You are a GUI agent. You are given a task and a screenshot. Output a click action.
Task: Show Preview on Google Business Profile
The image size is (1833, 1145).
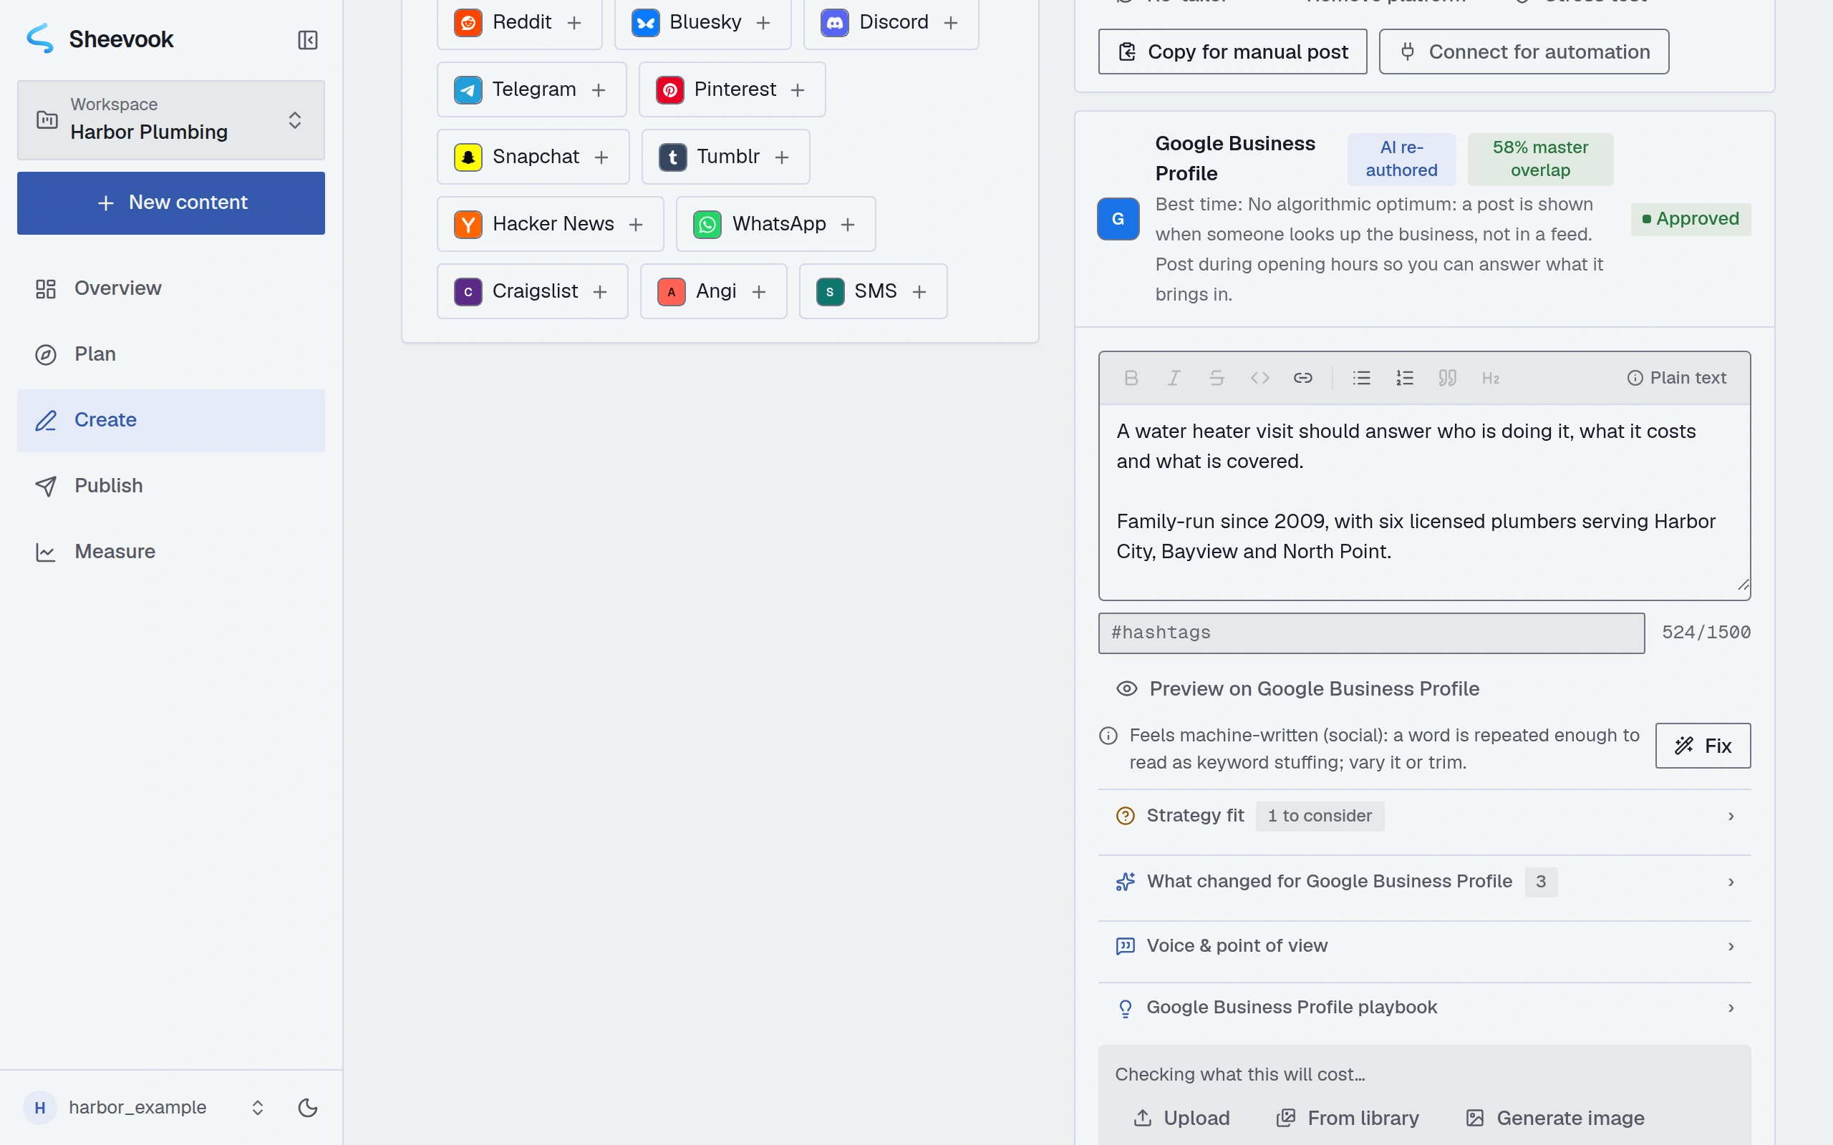(x=1297, y=688)
